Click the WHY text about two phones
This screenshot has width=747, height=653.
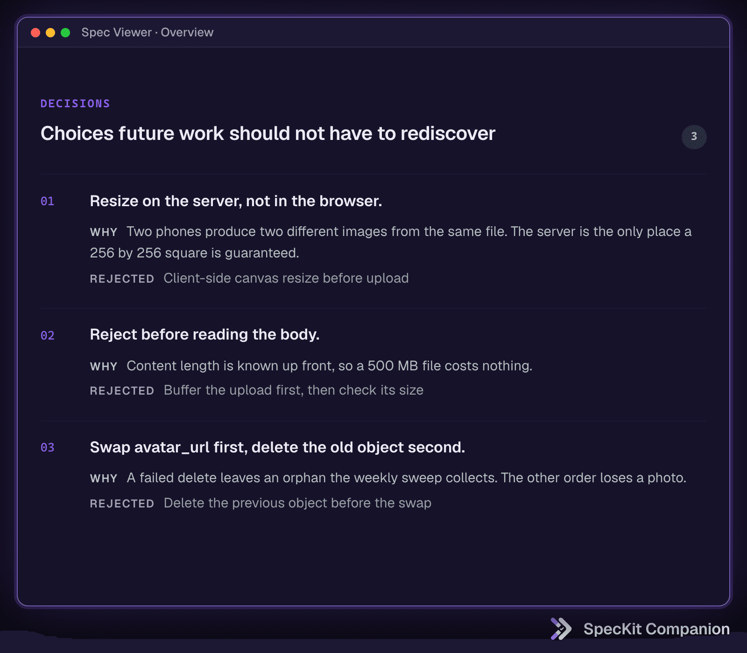pos(391,243)
